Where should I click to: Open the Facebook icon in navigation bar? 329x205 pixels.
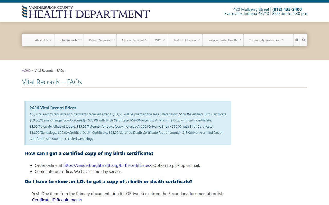pos(297,40)
